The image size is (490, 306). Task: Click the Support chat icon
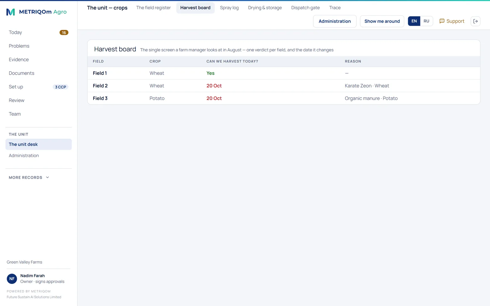(442, 21)
